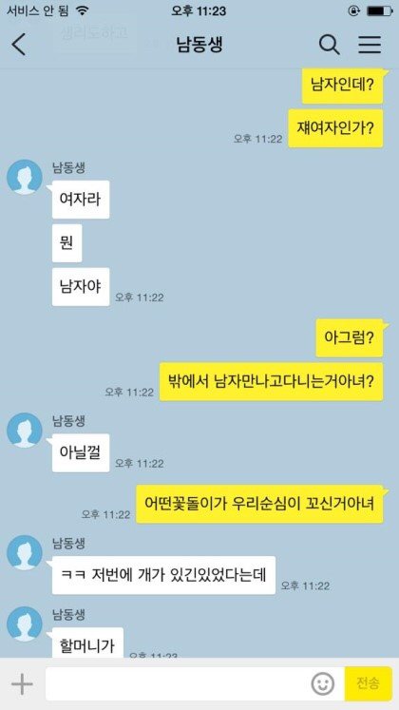Open the hamburger menu in the chat header
The image size is (399, 710).
(x=370, y=45)
